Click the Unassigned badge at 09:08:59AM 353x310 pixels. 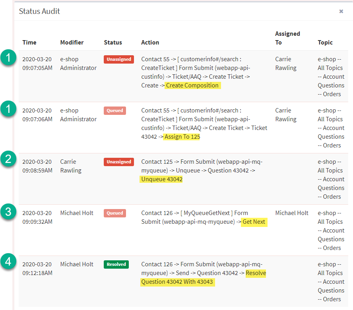[x=118, y=162]
